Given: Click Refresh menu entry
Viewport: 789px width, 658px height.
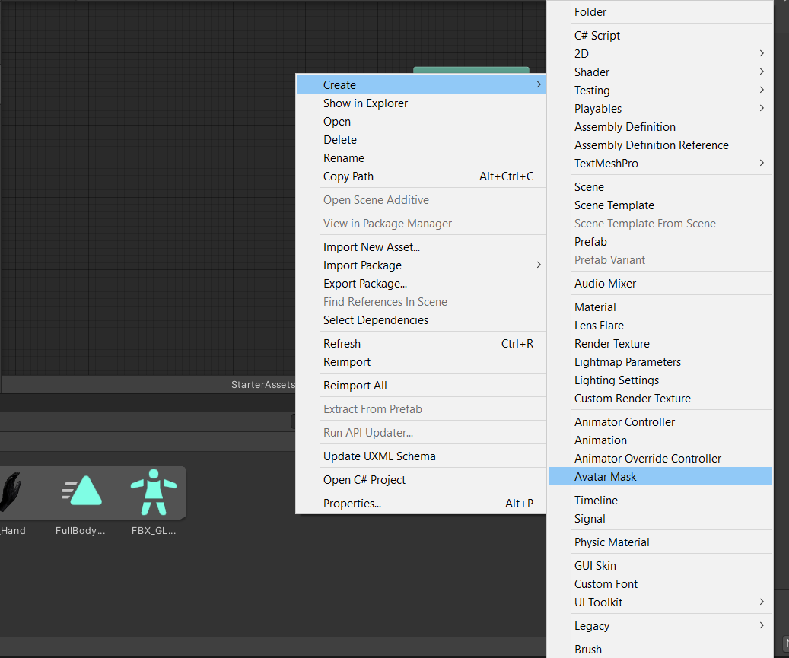Looking at the screenshot, I should point(422,344).
